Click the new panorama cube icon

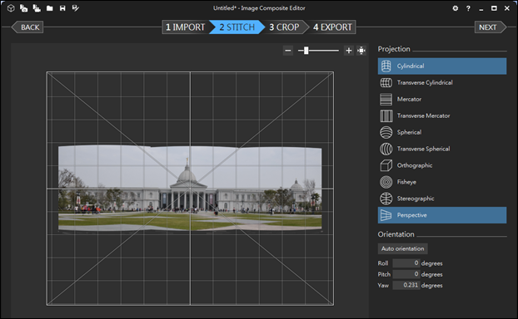click(x=11, y=8)
